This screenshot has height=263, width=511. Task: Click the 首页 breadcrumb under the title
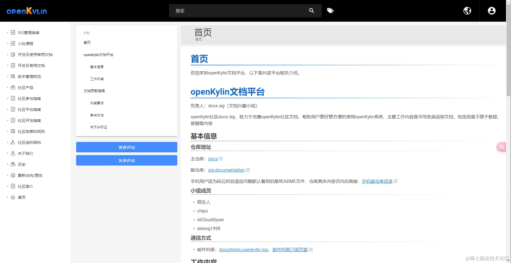click(198, 39)
